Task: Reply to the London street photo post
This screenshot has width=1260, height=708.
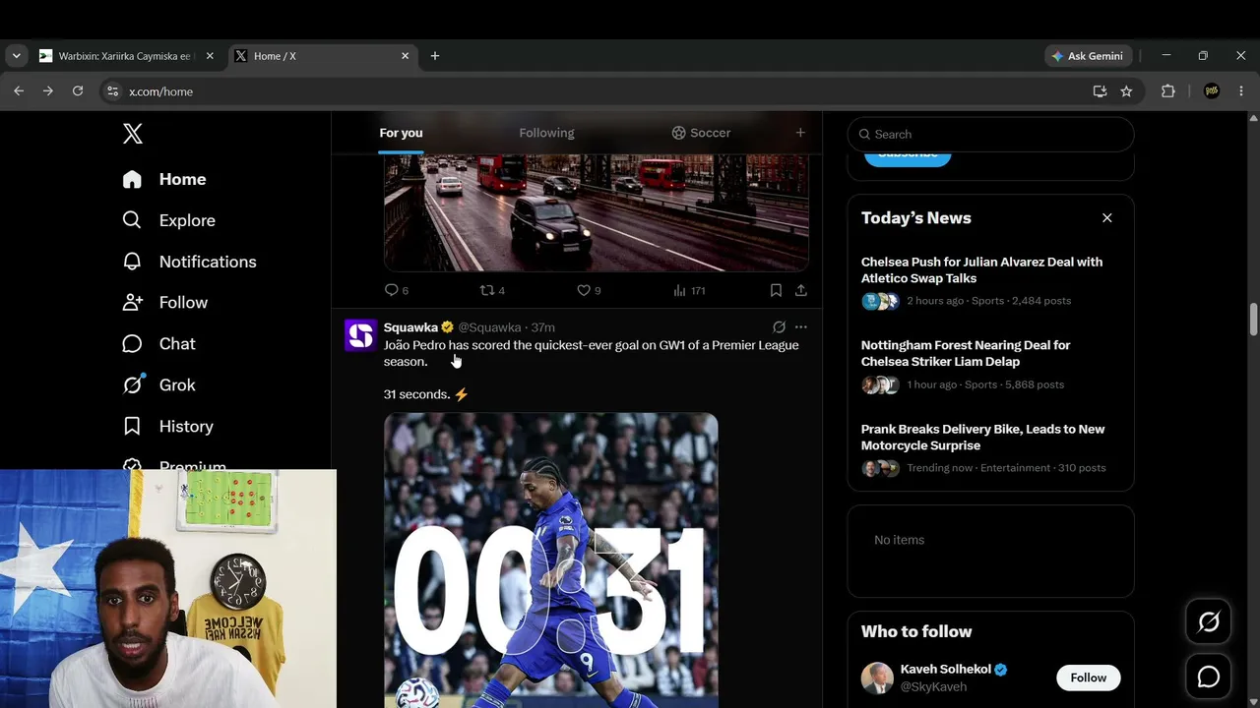Action: (x=396, y=290)
